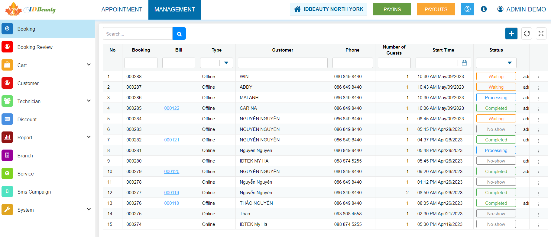Click Processing status for booking 000286
This screenshot has width=551, height=237.
[x=496, y=97]
